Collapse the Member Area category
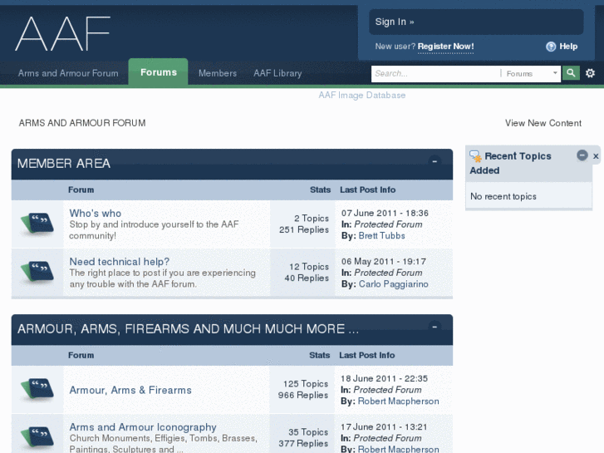 (x=435, y=161)
